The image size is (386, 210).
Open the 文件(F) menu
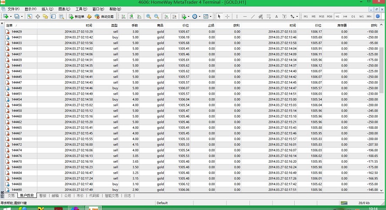(13, 9)
